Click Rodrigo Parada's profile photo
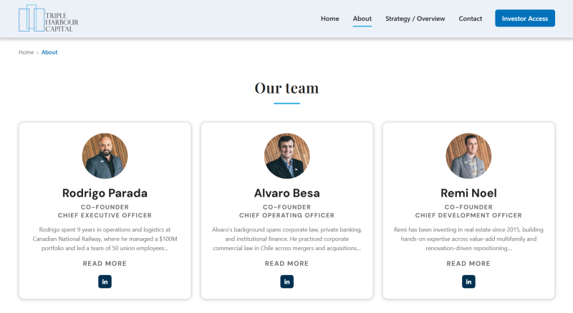This screenshot has height=313, width=573. click(x=105, y=156)
